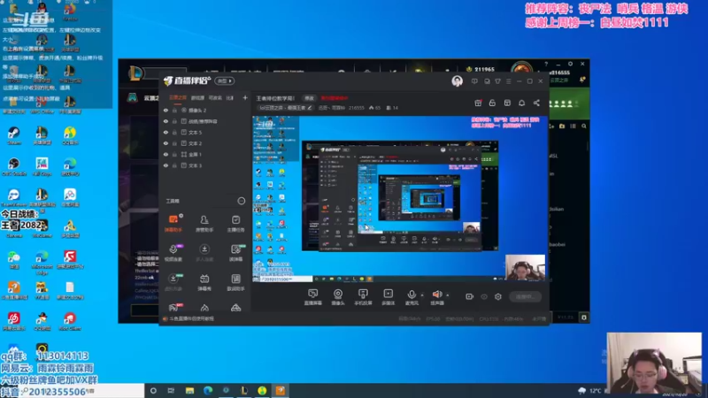Edit the stream category pencil icon

click(310, 108)
